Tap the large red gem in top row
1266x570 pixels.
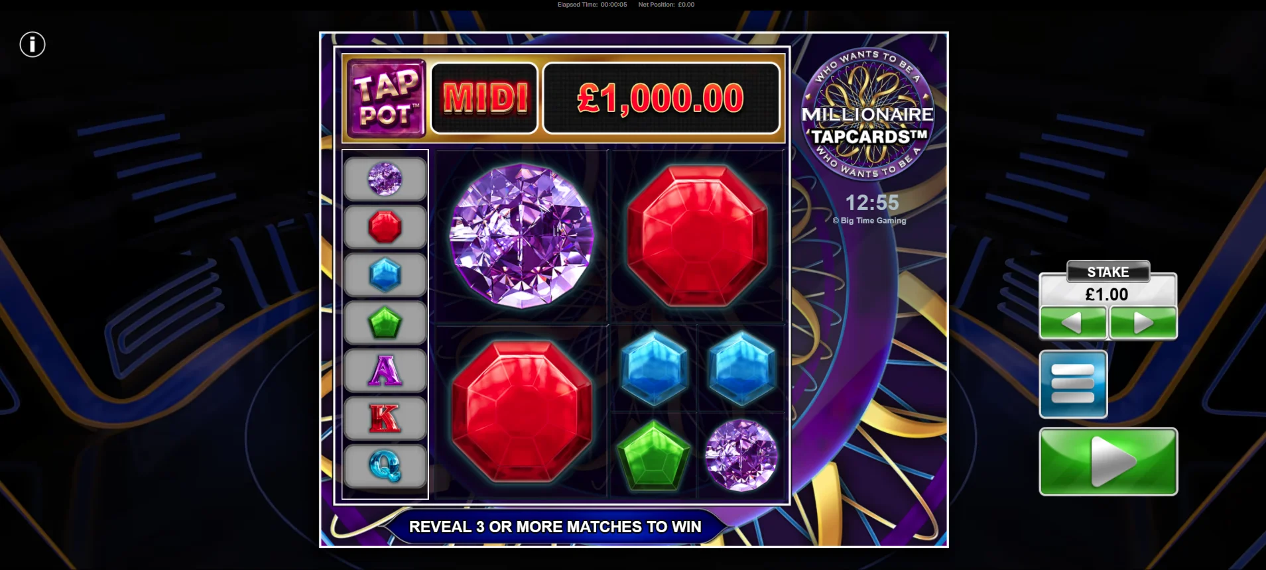pos(698,236)
